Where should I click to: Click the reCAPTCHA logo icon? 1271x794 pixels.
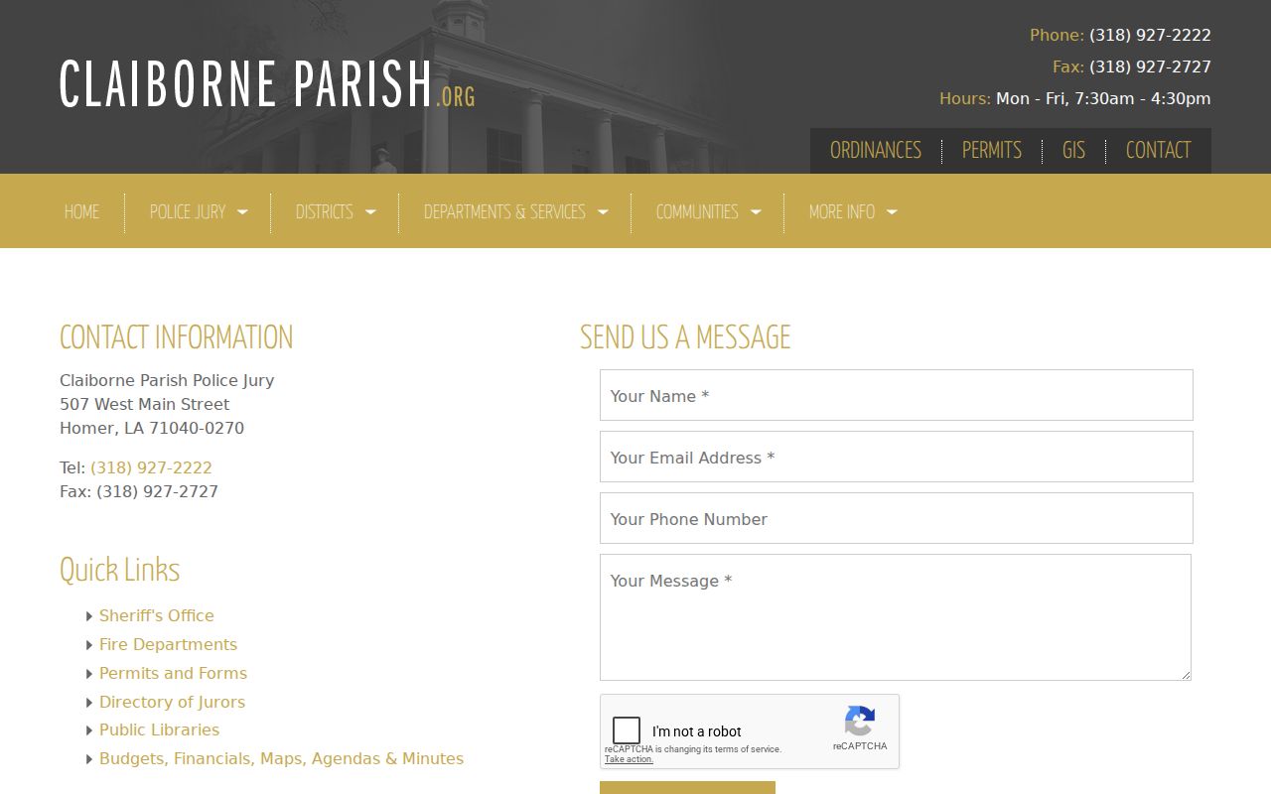tap(860, 721)
